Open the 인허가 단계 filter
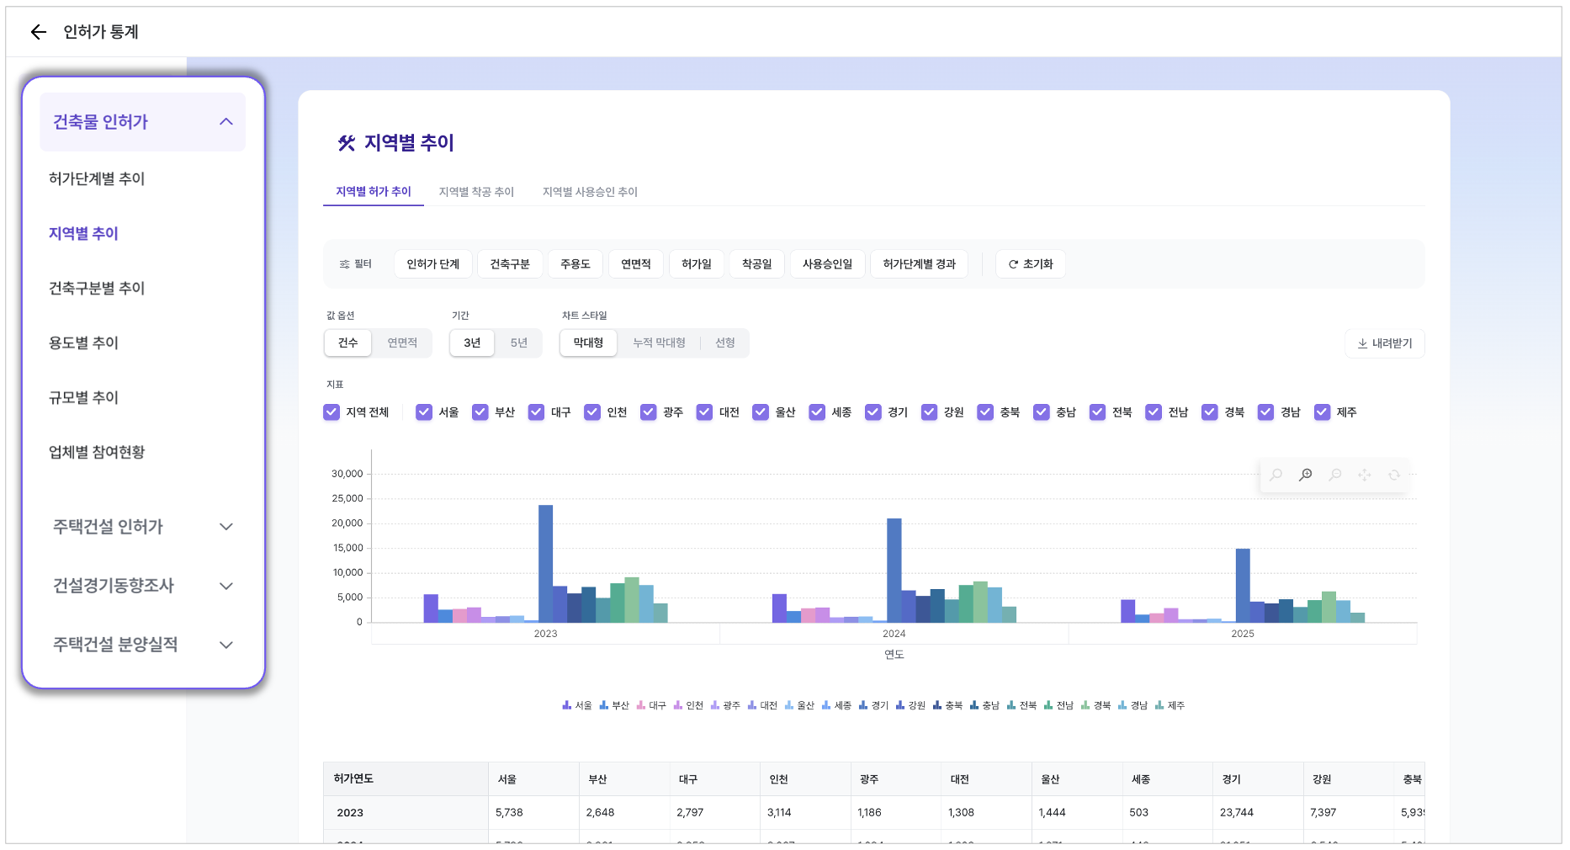 pos(432,264)
